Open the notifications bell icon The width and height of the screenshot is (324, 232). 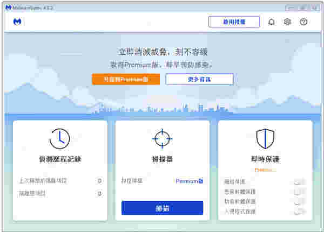tap(271, 22)
